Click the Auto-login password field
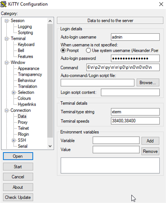 click(135, 58)
